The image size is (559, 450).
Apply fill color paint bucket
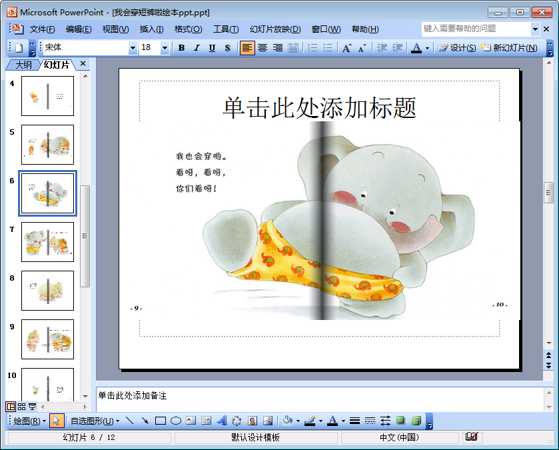pos(287,421)
